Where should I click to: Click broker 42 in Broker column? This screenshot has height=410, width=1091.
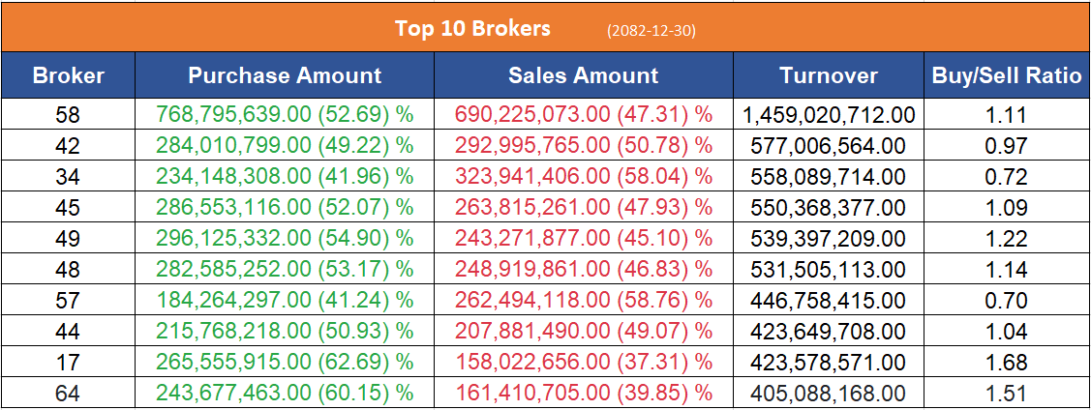click(x=68, y=146)
